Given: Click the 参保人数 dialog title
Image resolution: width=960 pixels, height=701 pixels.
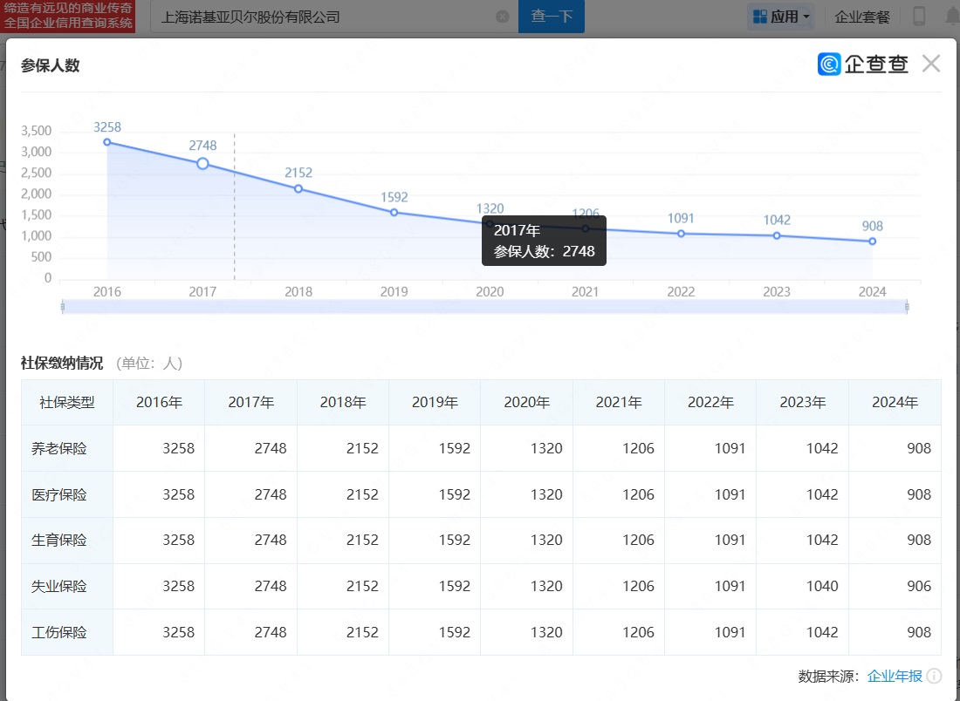Looking at the screenshot, I should 51,65.
